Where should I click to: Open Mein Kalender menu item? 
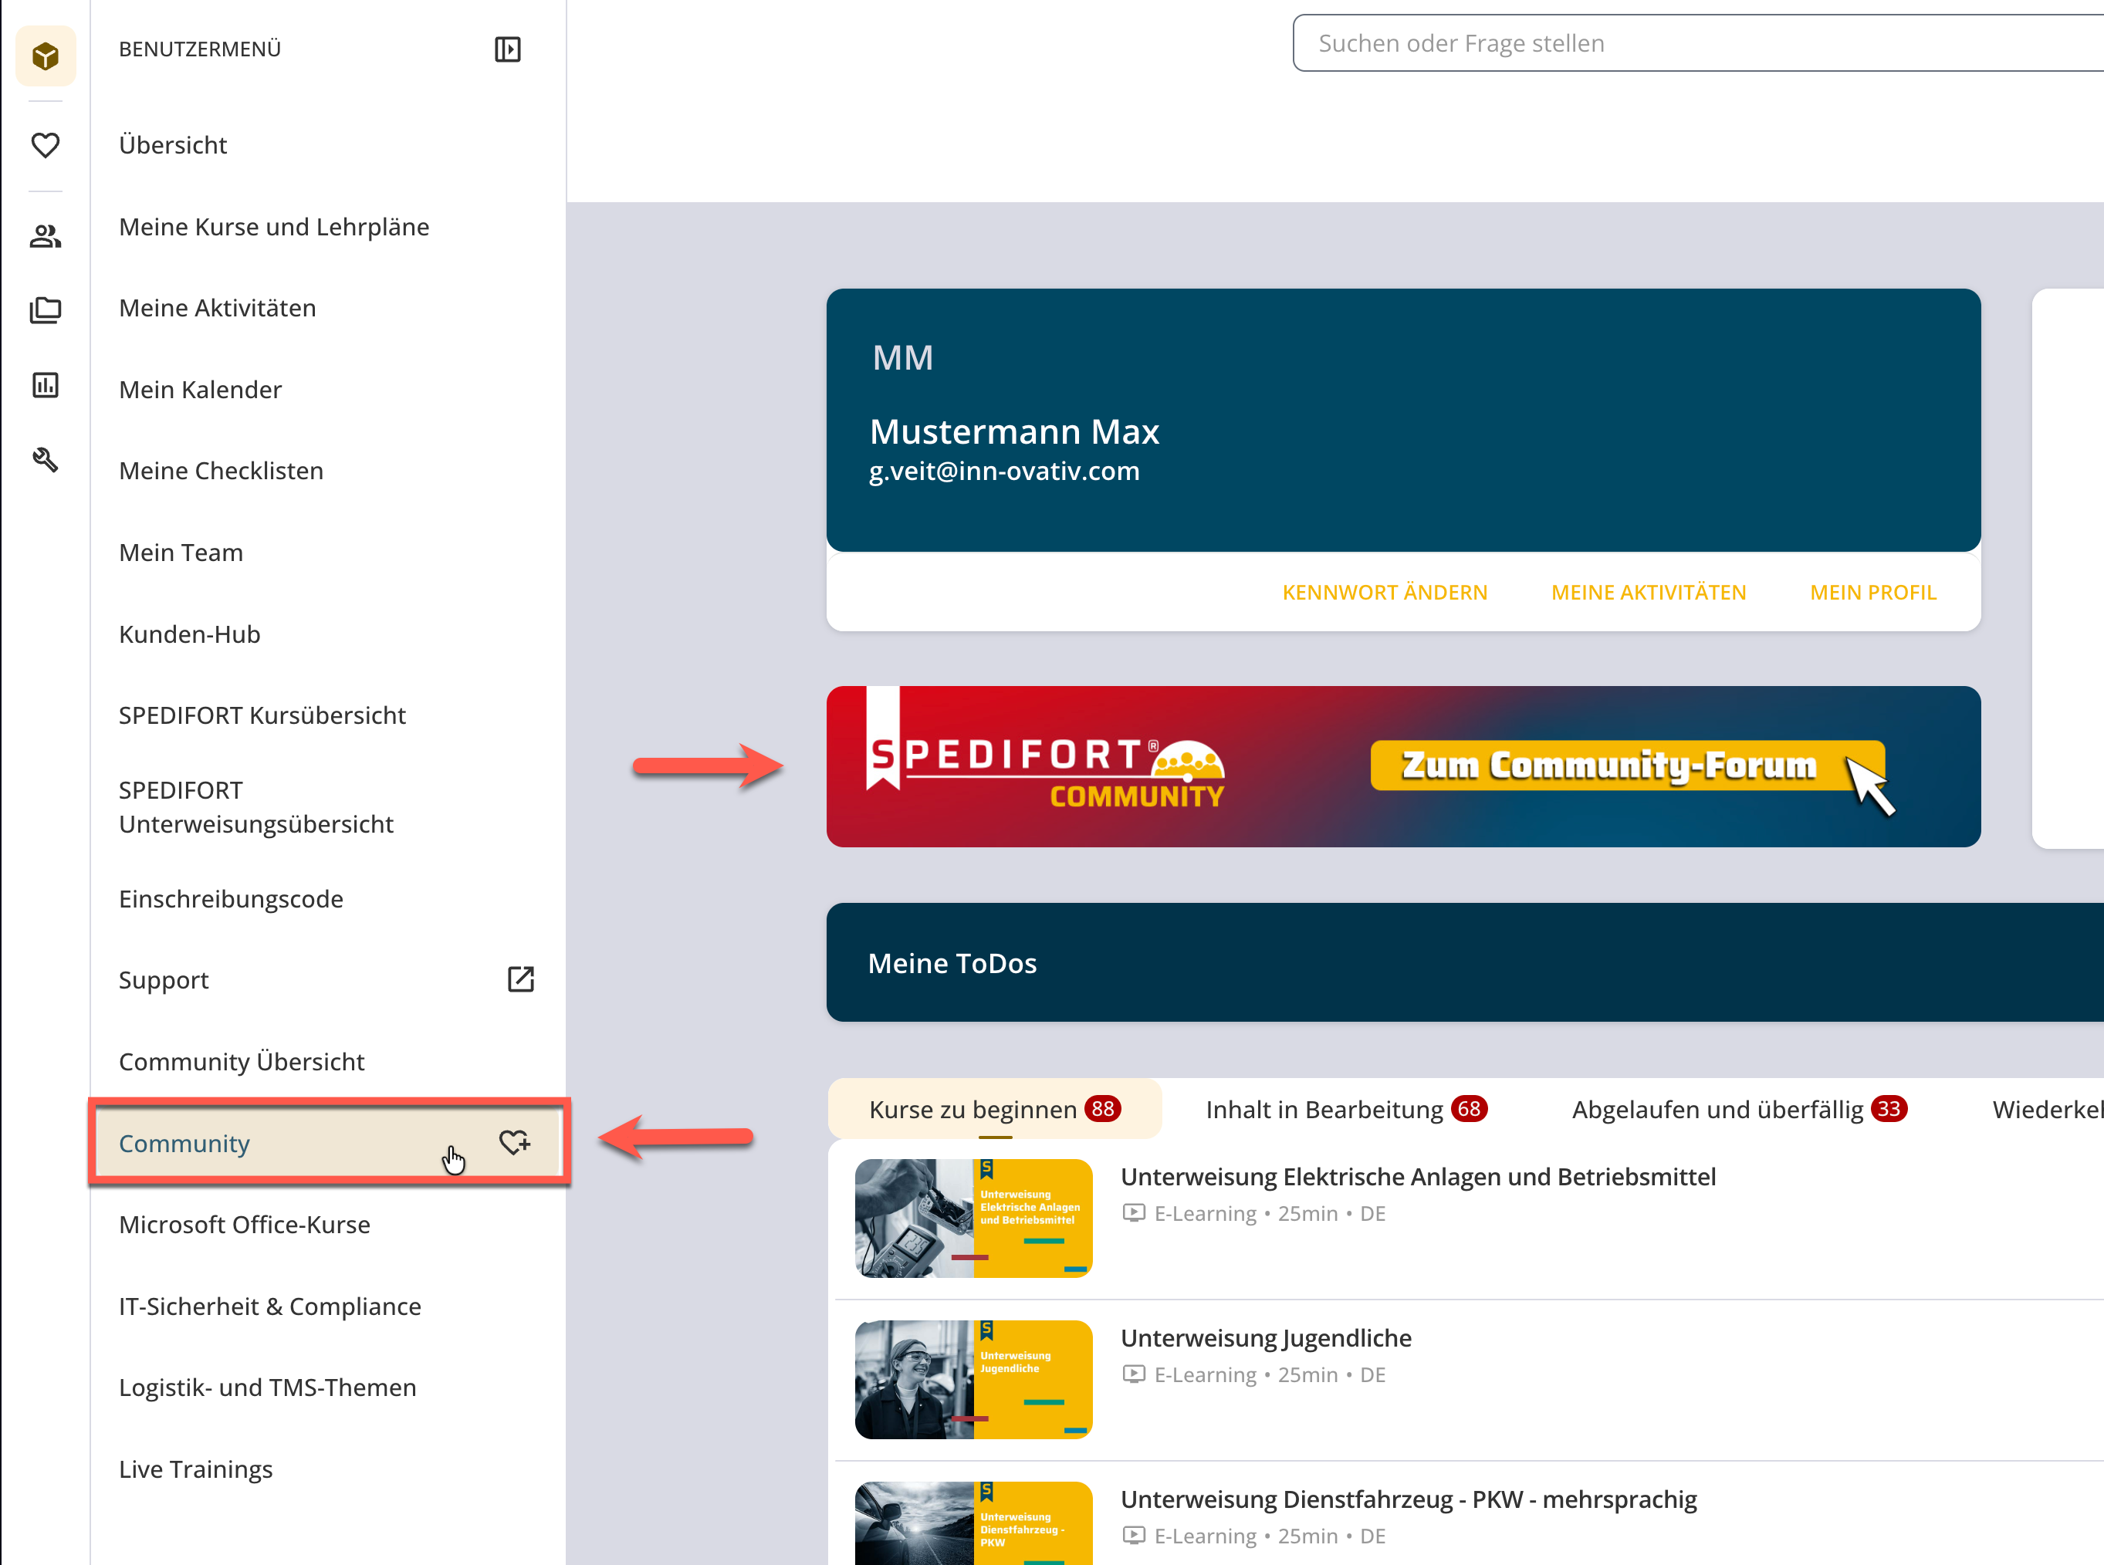point(200,390)
